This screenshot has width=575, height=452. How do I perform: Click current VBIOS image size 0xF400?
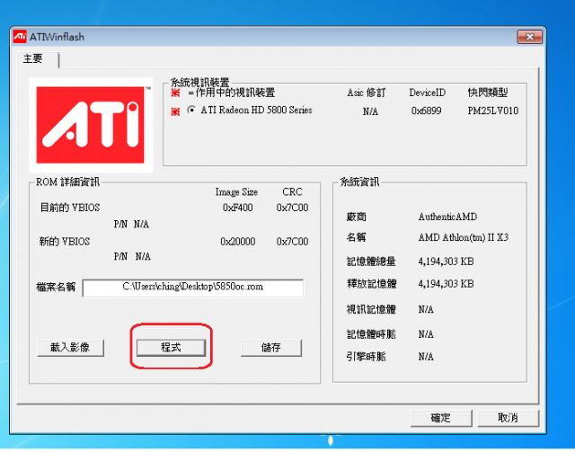237,208
